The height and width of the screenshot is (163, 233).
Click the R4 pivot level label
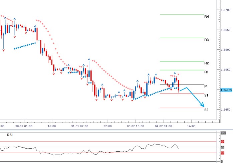pyautogui.click(x=206, y=17)
